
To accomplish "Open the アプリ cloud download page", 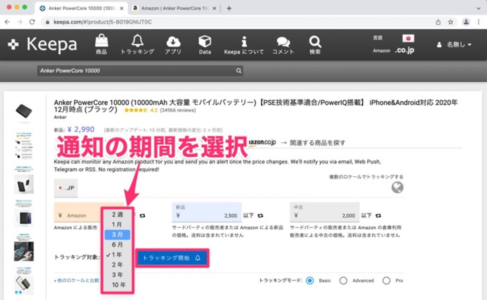I will point(173,44).
